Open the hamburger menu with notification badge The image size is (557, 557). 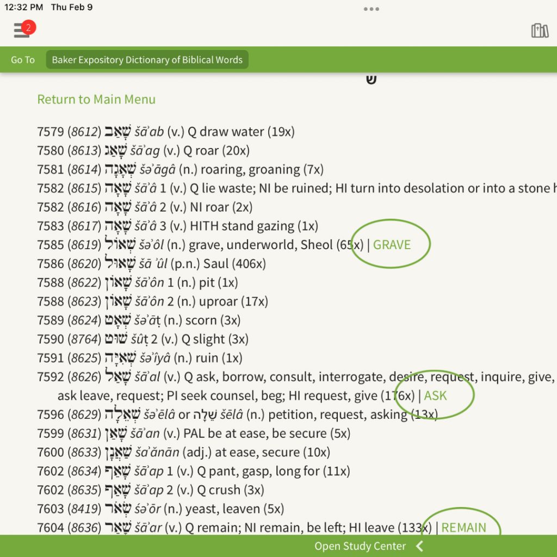point(24,29)
